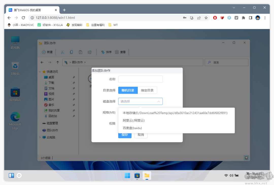Click the cut scissors icon in toolbar
This screenshot has height=185, width=274.
(x=62, y=52)
